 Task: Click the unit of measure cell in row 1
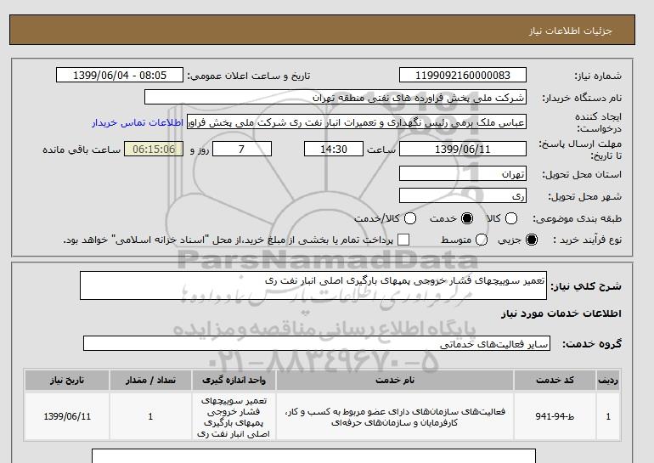click(x=234, y=416)
